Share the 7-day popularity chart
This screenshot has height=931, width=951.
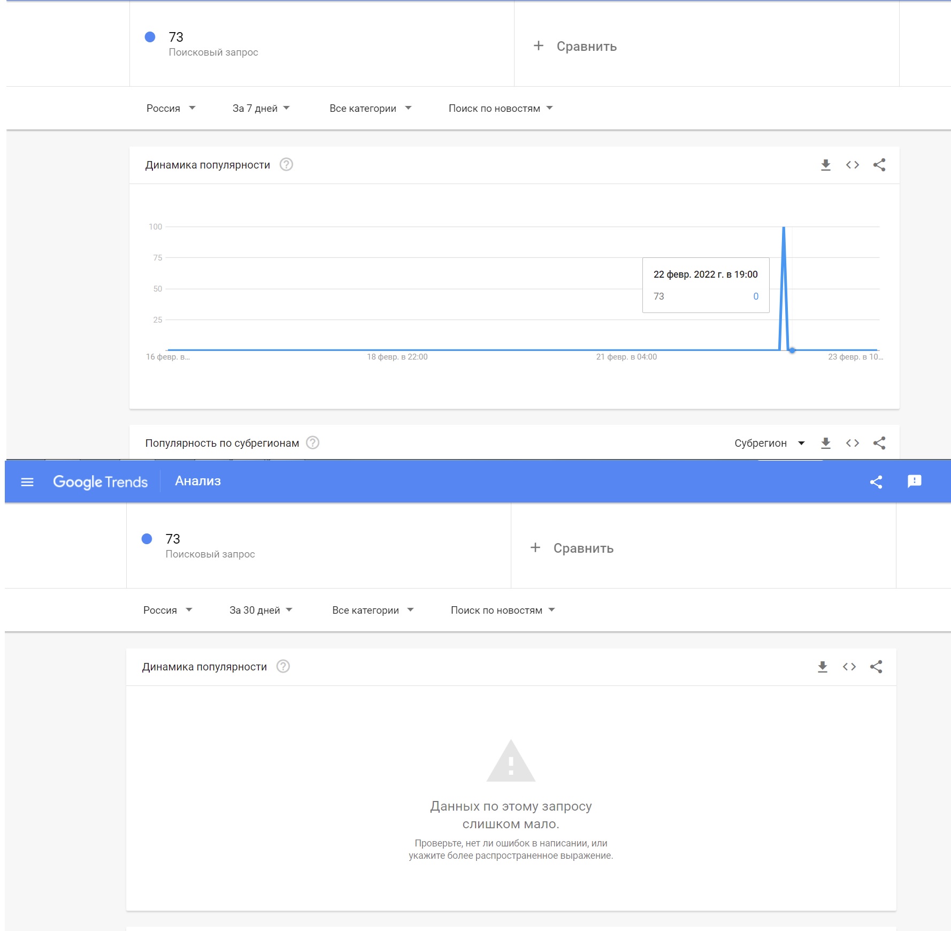coord(879,165)
